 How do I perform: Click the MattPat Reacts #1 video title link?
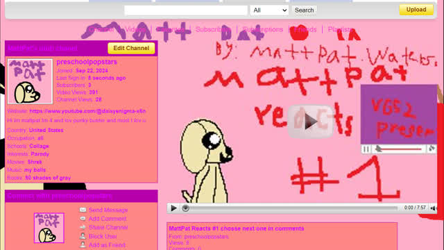click(x=237, y=228)
